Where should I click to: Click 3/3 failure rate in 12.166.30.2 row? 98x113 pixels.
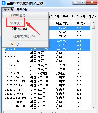79,102
